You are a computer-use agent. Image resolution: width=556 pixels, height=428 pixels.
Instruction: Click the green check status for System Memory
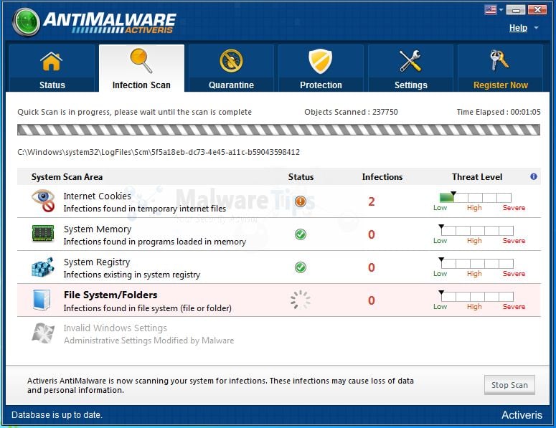pos(301,234)
